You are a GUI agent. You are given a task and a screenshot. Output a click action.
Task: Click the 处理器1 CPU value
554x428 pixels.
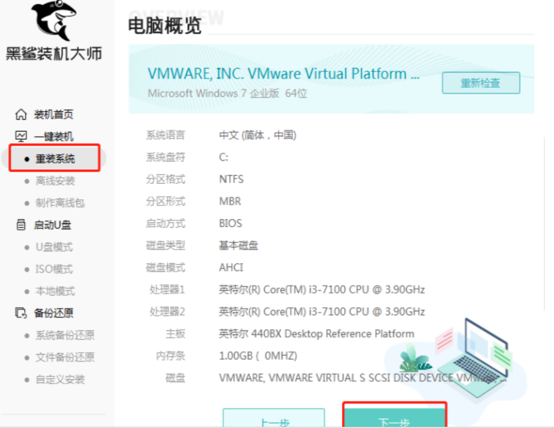(x=321, y=289)
